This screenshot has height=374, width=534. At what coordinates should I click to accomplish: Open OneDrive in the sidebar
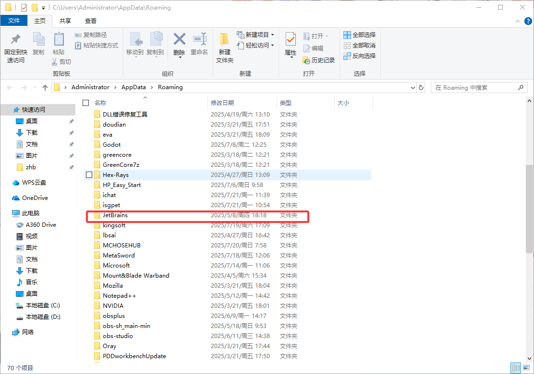[30, 198]
